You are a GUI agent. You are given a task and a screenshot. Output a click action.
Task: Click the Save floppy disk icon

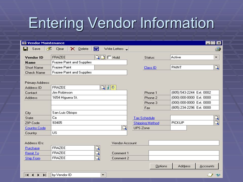pos(25,49)
